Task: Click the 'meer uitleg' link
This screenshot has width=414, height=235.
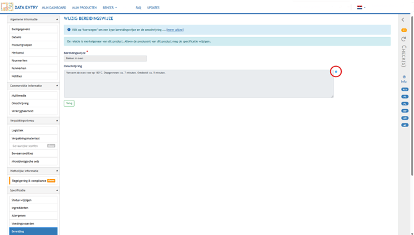Action: (175, 30)
